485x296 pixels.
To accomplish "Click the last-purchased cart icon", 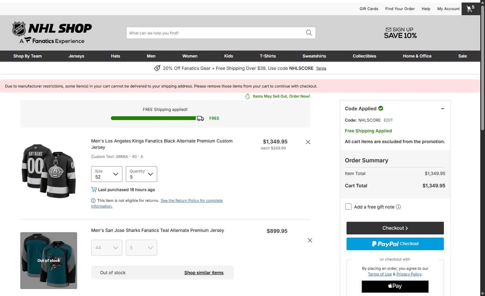I will (94, 190).
